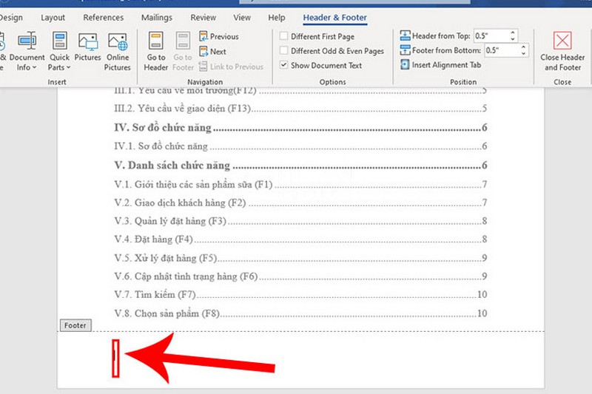592x394 pixels.
Task: Enable Different First Page checkbox
Action: tap(284, 36)
